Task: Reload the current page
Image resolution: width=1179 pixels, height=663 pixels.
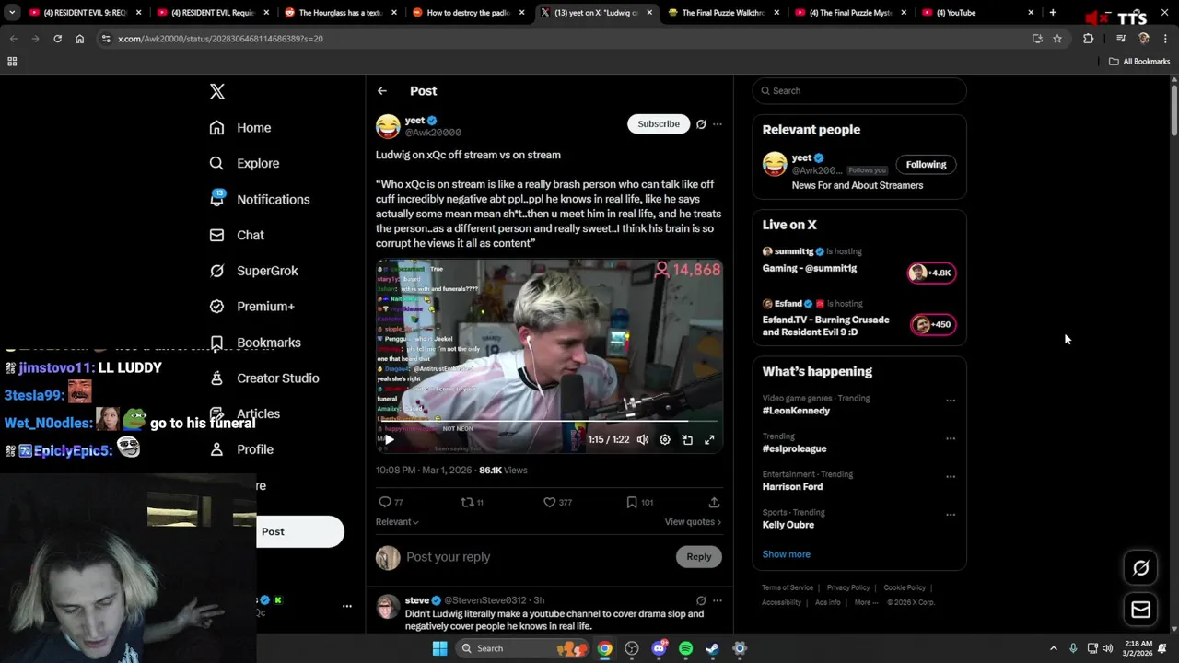Action: point(57,39)
